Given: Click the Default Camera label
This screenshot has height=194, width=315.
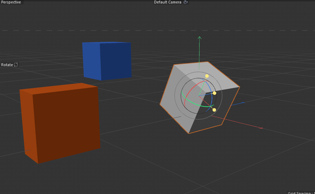Looking at the screenshot, I should [168, 2].
